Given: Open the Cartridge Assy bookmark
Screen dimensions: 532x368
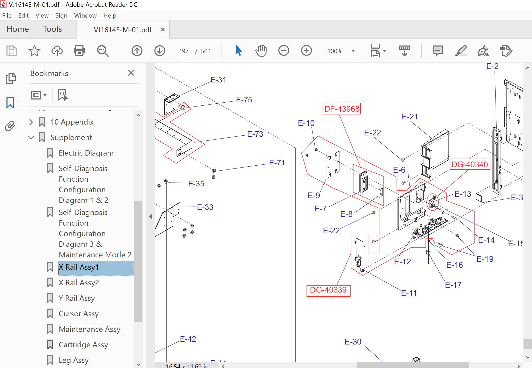Looking at the screenshot, I should tap(83, 345).
